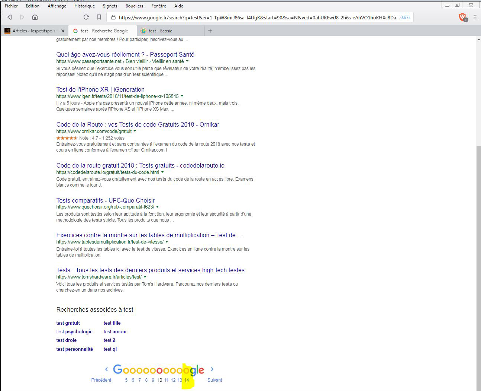
Task: Click the related search test psychologie
Action: tap(74, 331)
